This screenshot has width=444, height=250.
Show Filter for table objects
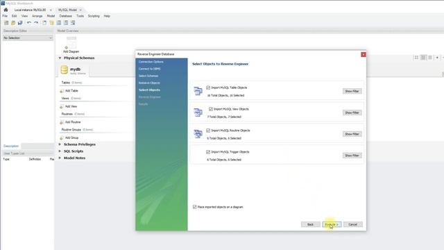pos(352,91)
